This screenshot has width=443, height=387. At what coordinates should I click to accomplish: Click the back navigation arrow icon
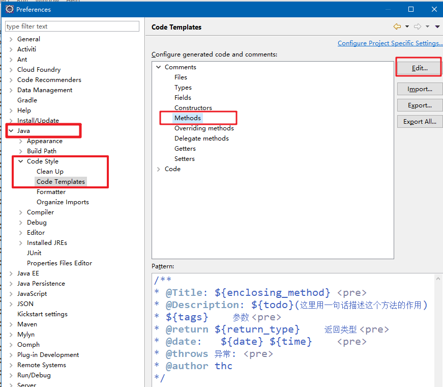pos(397,26)
